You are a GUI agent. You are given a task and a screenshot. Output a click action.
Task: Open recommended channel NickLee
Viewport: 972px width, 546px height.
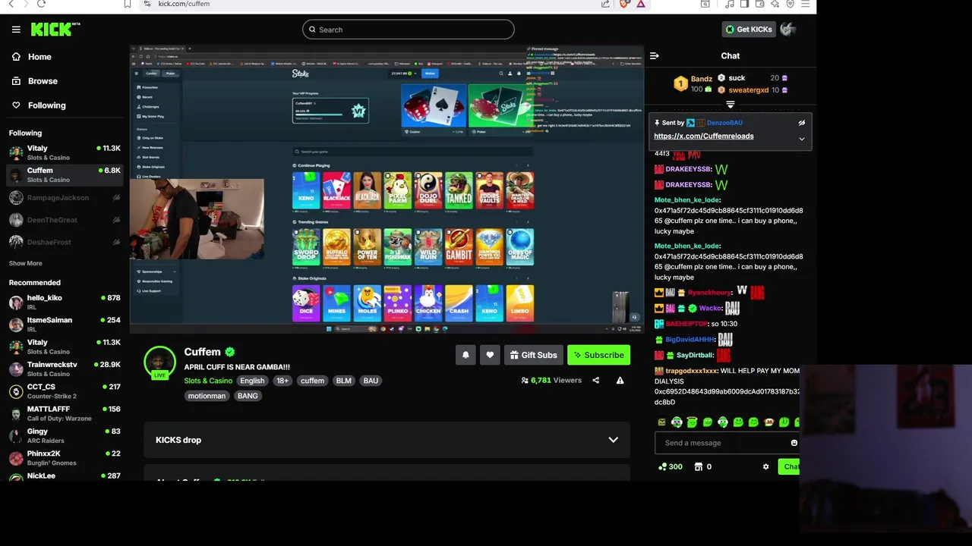click(64, 475)
